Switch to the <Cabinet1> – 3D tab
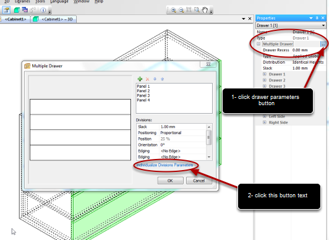Screen dimensions: 329x240 tap(53, 19)
